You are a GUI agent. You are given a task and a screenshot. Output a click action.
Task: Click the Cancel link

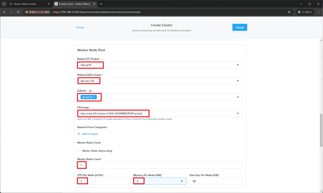80,27
